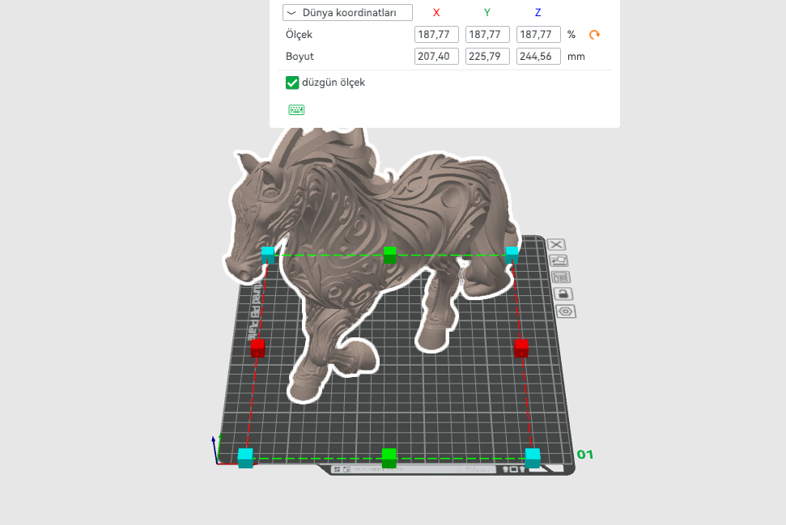Toggle the plate lock icon
Image resolution: width=786 pixels, height=525 pixels.
click(563, 294)
